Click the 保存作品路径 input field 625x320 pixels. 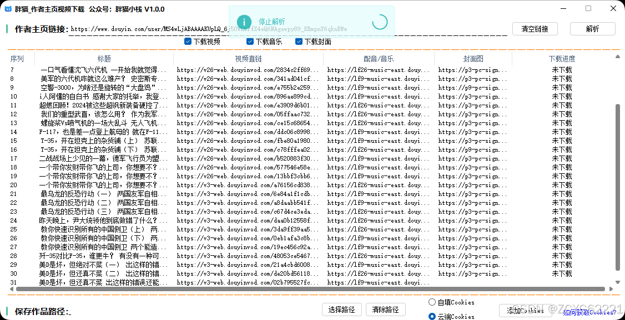click(193, 312)
